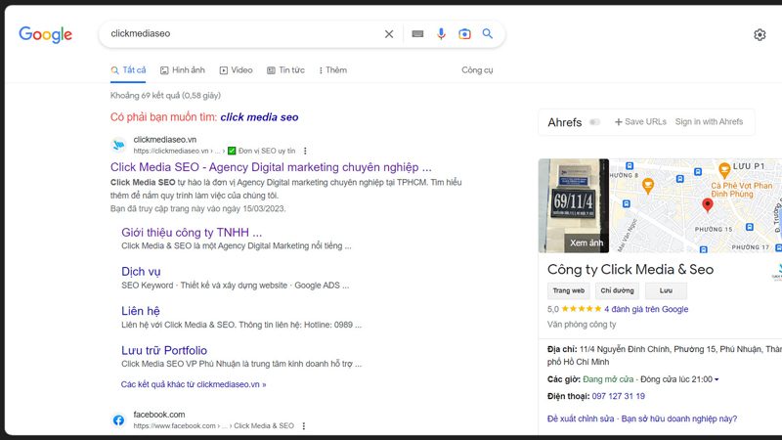The height and width of the screenshot is (440, 782).
Task: Open Click Media SEO main result title
Action: pyautogui.click(x=271, y=167)
